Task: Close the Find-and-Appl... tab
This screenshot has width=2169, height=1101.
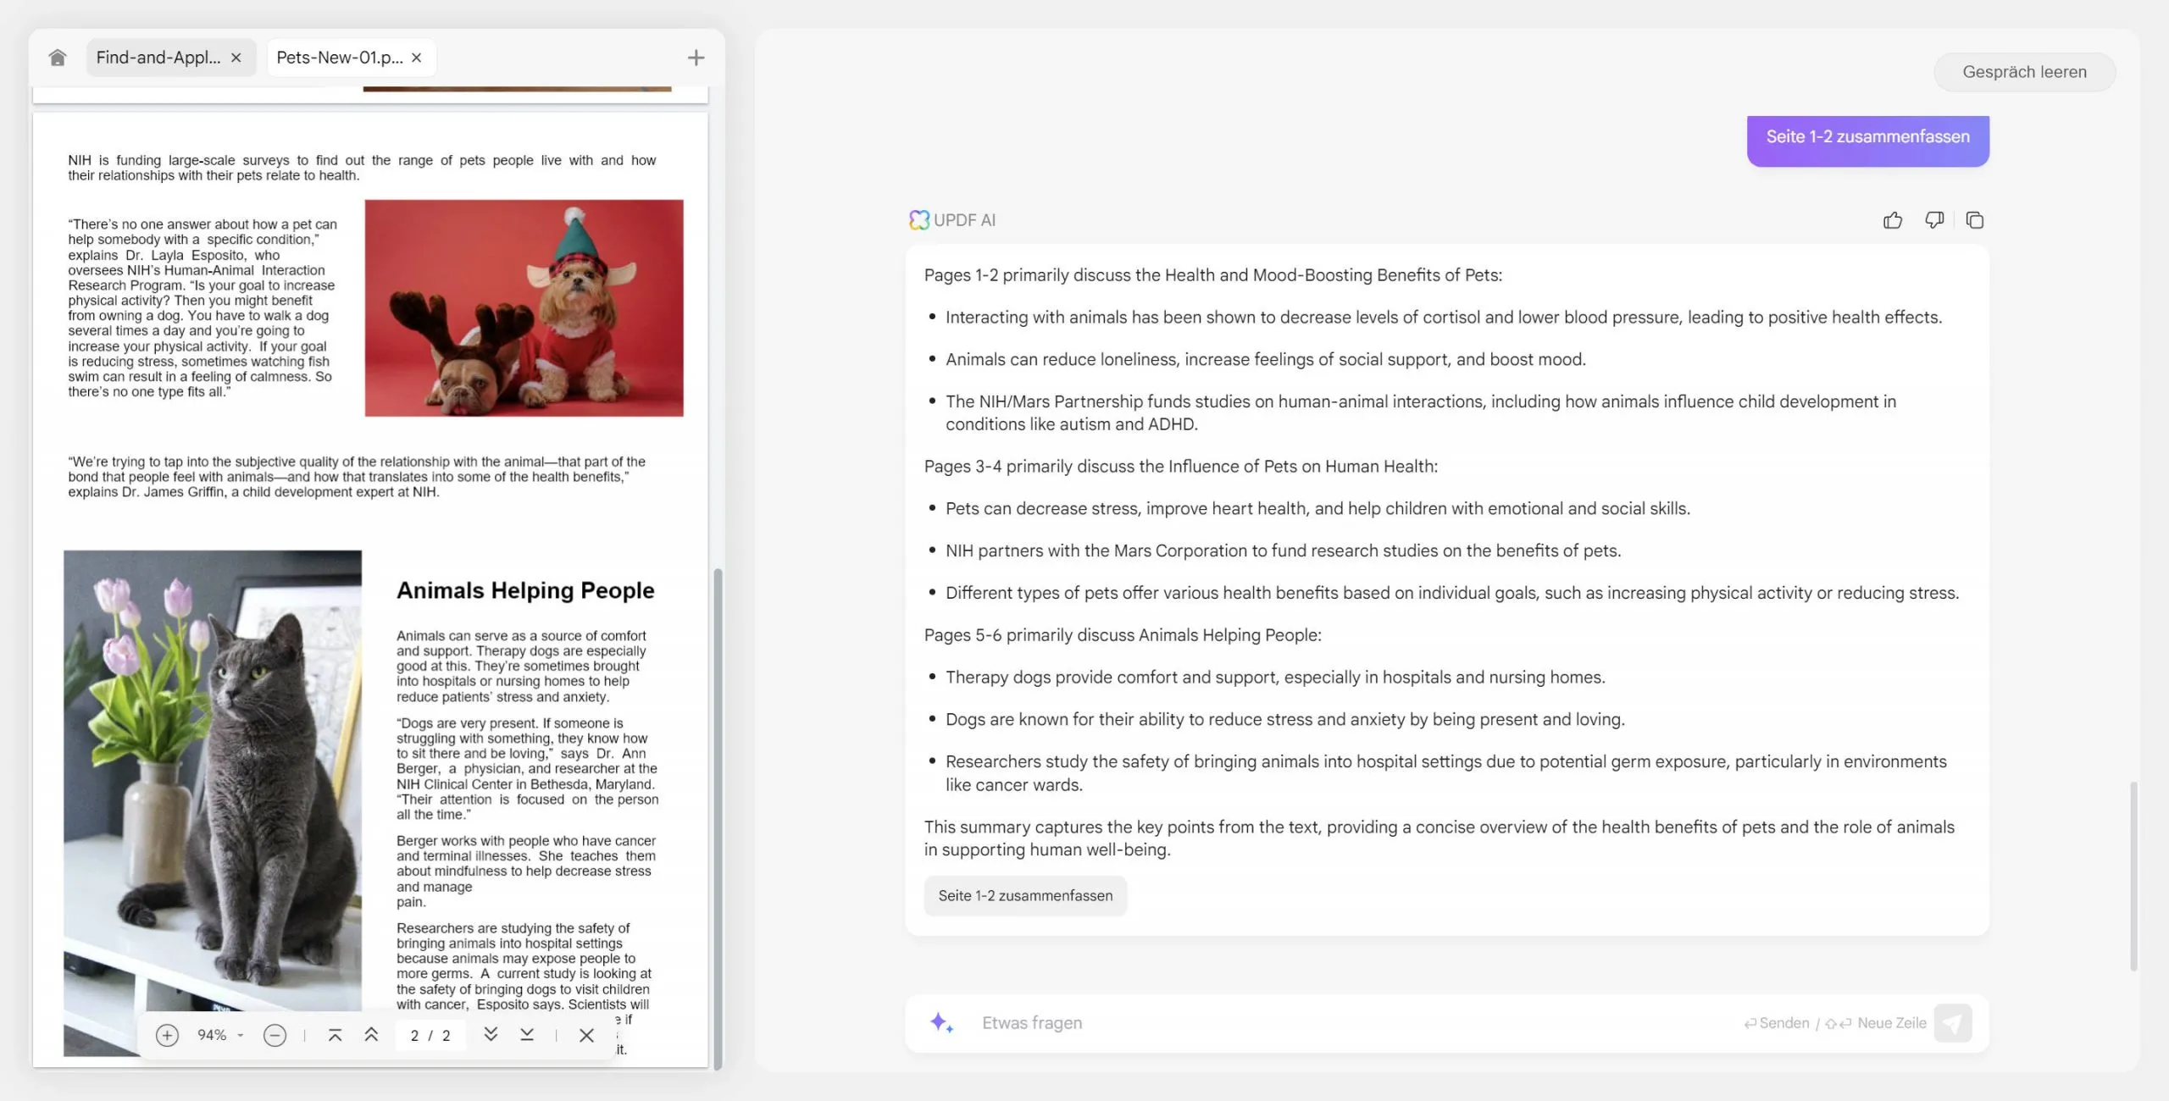Action: [x=236, y=58]
